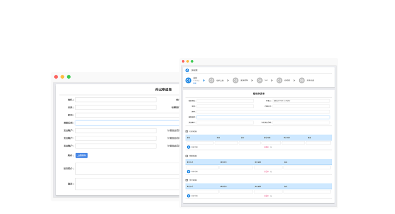The height and width of the screenshot is (214, 395).
Task: Click the 商机 input field
Action: [116, 100]
